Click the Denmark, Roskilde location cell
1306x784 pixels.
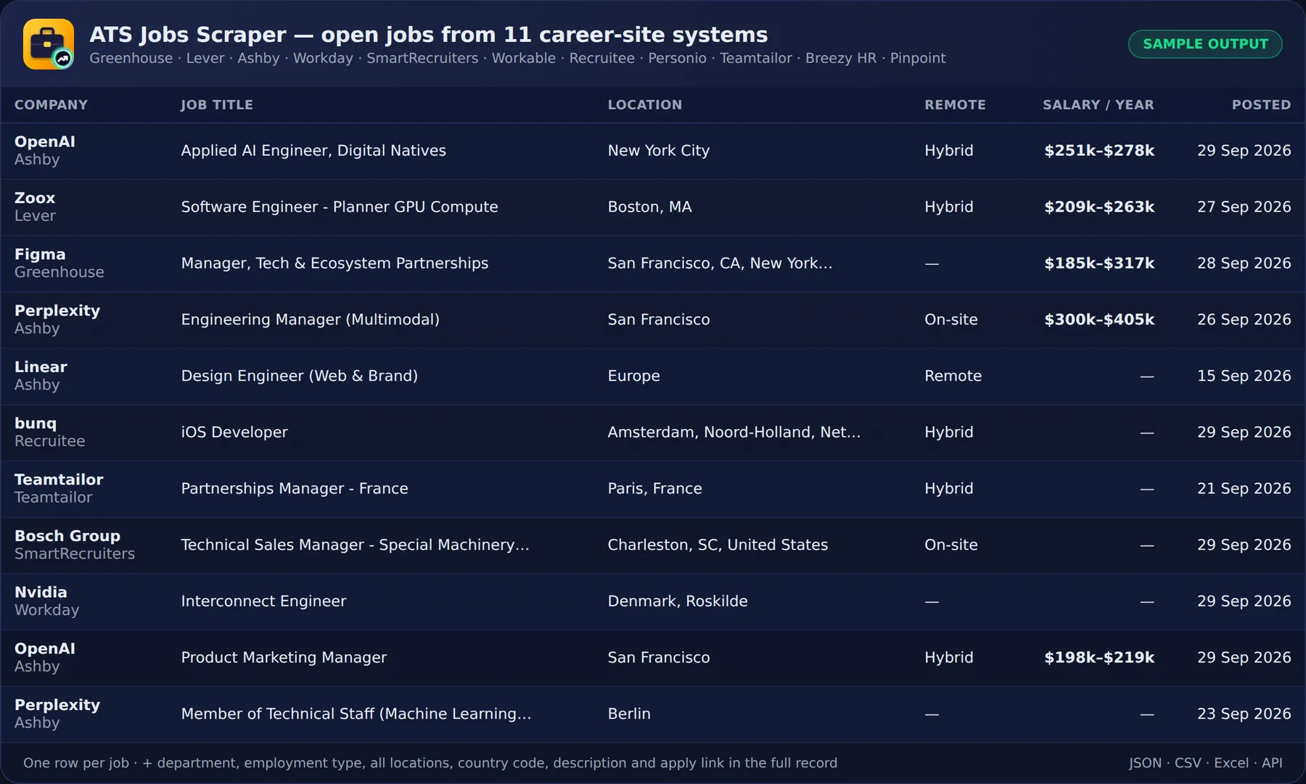click(x=678, y=601)
